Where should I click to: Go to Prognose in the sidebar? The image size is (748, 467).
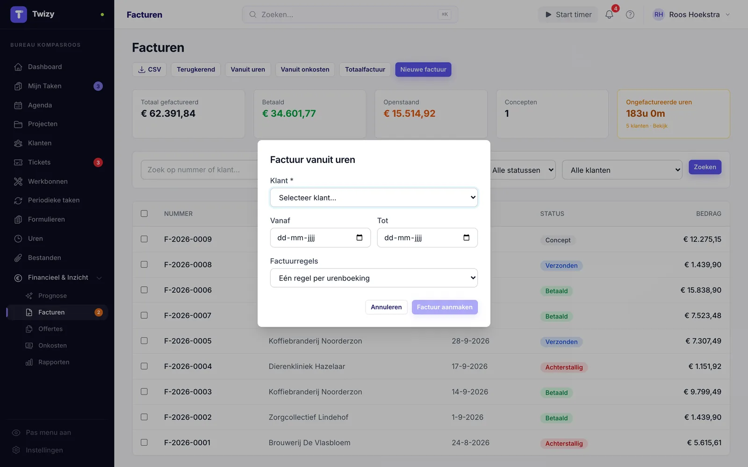tap(52, 296)
